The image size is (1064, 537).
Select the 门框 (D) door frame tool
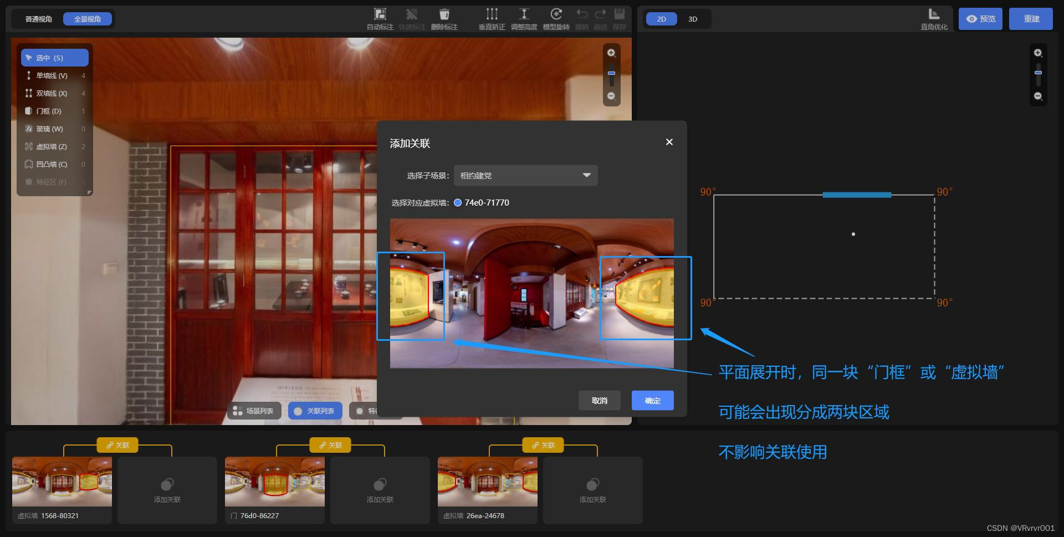pyautogui.click(x=55, y=111)
